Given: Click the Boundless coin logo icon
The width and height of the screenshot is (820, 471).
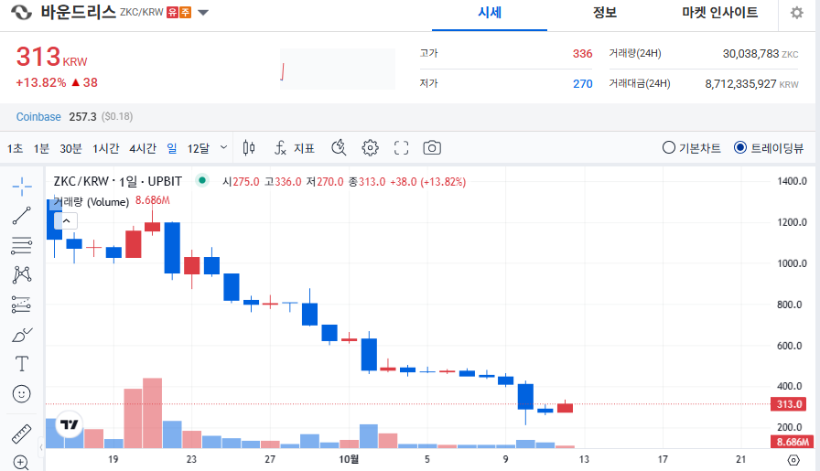Looking at the screenshot, I should (21, 12).
